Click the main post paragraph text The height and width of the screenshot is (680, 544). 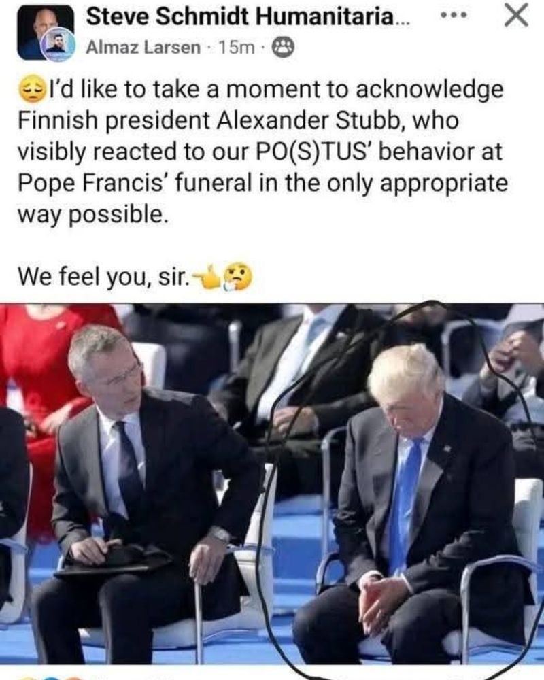click(x=262, y=151)
